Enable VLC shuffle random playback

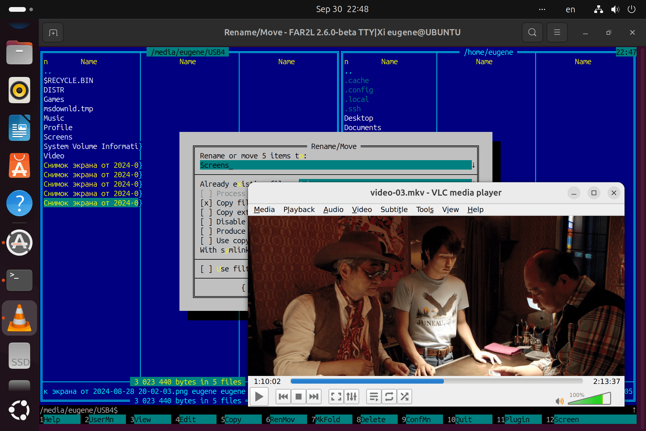404,397
